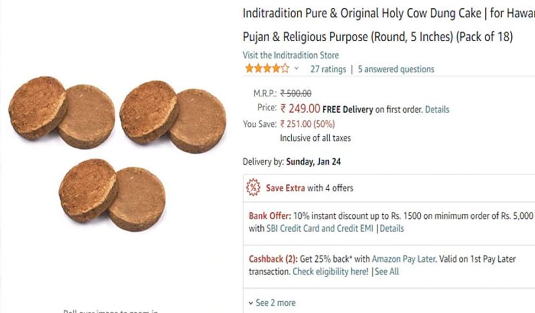Click the Save Extra with 4 offers text
Viewport: 535px width, 313px height.
(309, 188)
